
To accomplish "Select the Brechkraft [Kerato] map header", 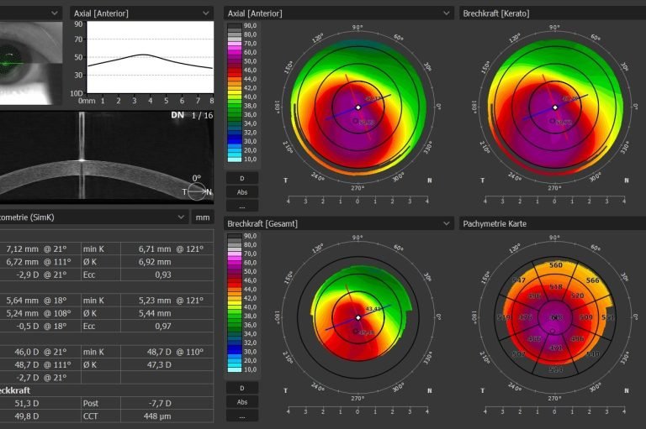I will point(553,13).
